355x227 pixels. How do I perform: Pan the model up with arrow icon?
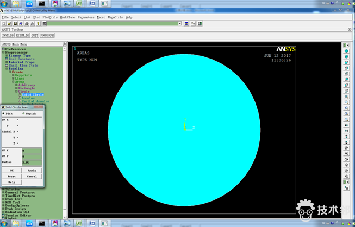(346, 137)
